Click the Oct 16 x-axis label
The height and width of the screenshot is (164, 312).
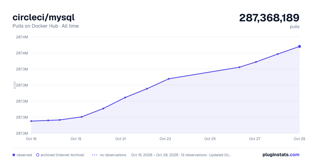[31, 139]
